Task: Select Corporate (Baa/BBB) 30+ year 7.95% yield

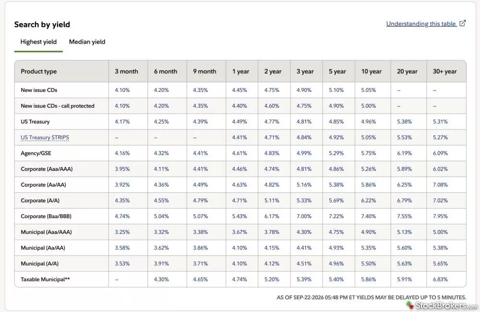Action: [440, 216]
